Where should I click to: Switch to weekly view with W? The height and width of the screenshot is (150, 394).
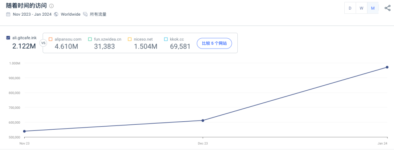[361, 8]
